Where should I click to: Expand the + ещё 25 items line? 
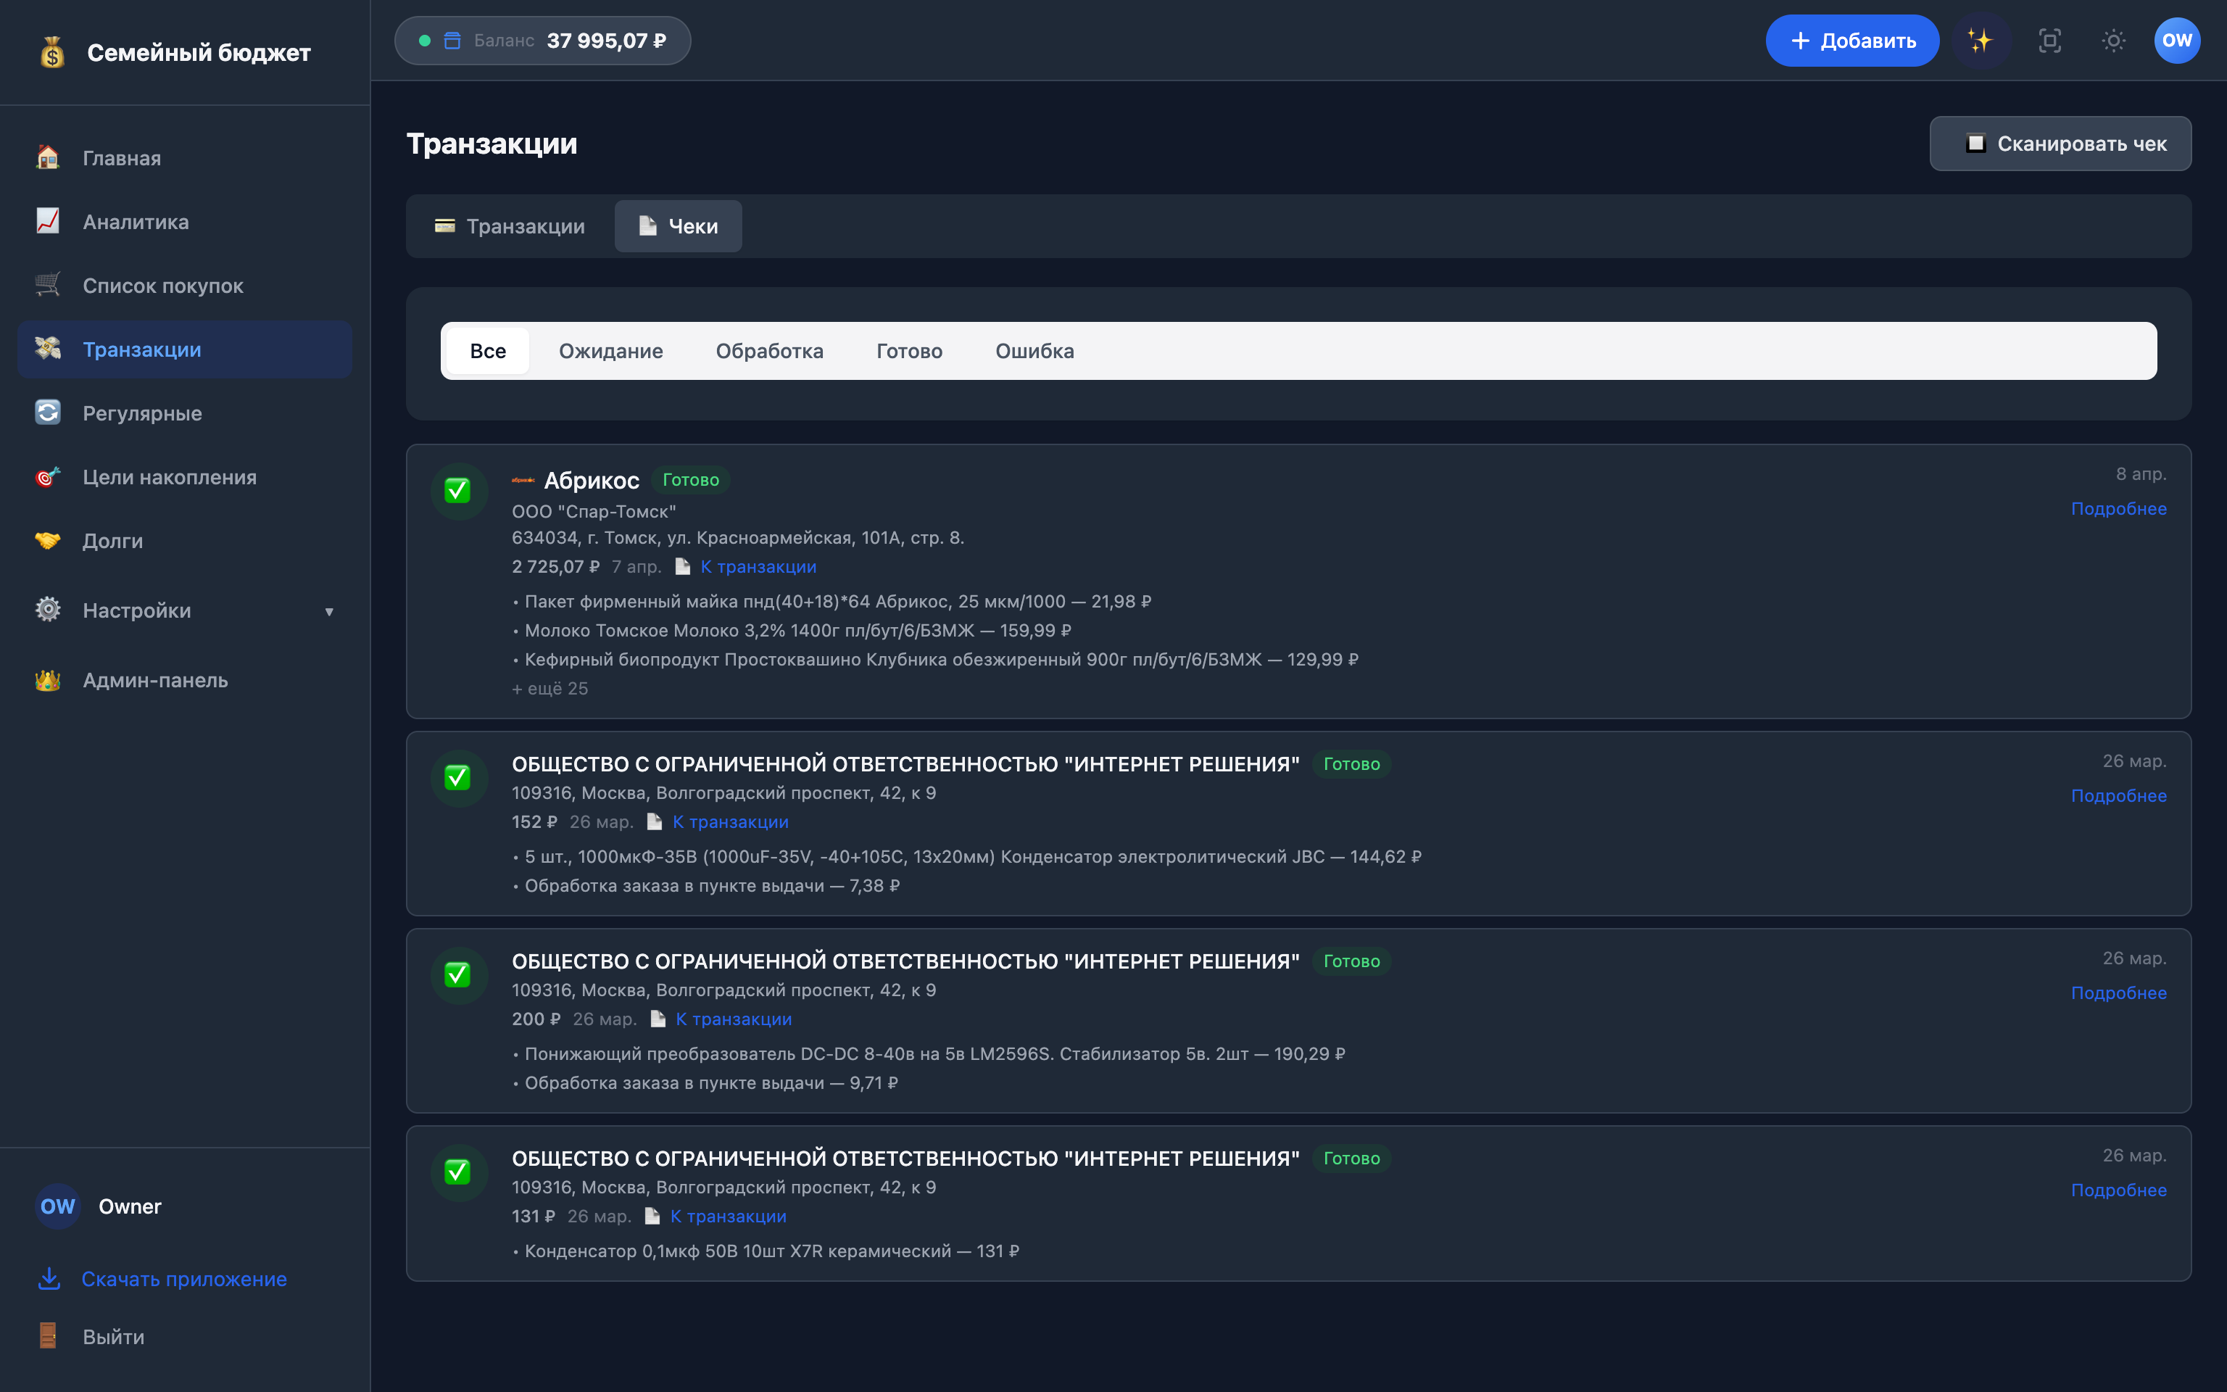[x=550, y=689]
